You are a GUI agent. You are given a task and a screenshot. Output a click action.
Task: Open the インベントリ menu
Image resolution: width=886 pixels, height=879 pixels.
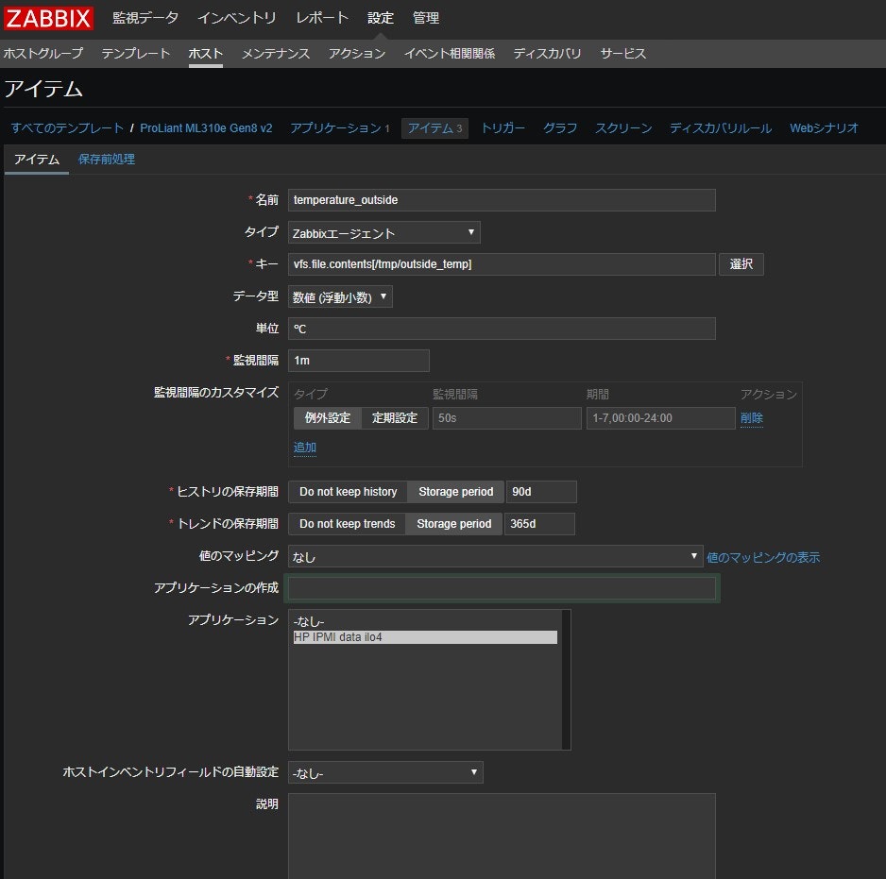237,18
